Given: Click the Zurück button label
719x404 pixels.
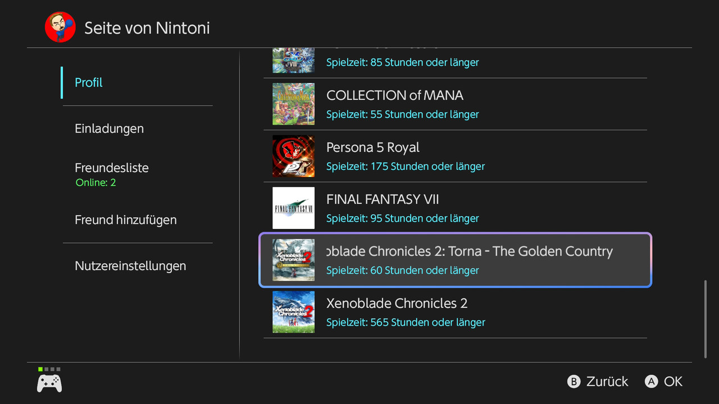Looking at the screenshot, I should click(607, 382).
